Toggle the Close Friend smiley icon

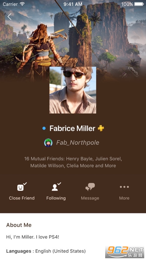[22, 187]
